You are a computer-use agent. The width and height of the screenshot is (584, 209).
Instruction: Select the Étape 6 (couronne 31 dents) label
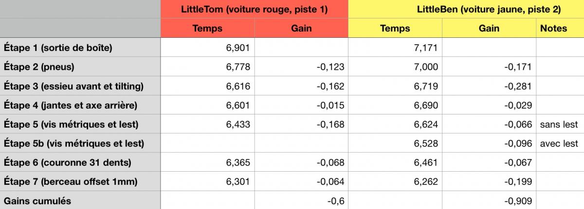click(x=67, y=162)
